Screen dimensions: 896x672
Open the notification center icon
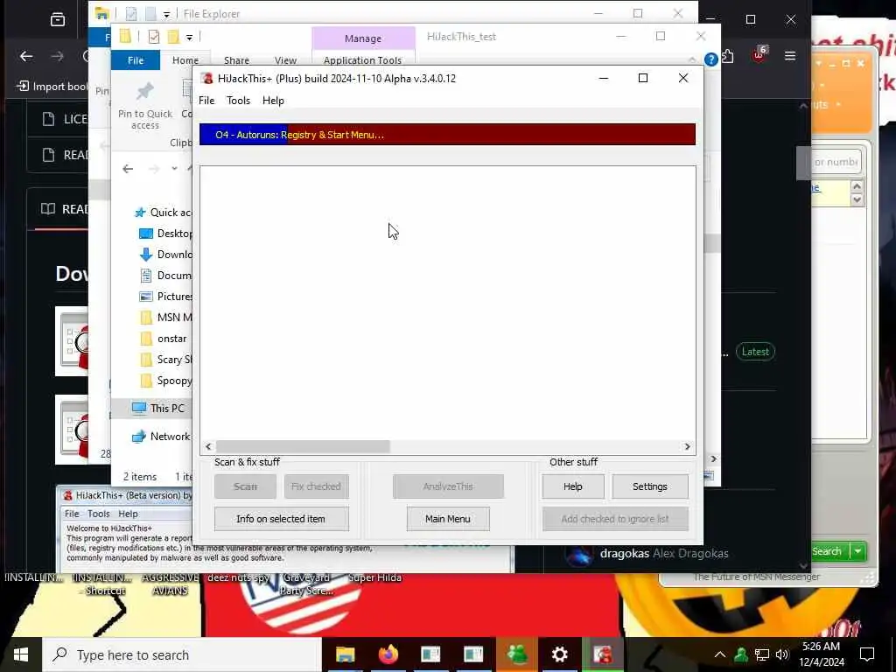point(867,654)
